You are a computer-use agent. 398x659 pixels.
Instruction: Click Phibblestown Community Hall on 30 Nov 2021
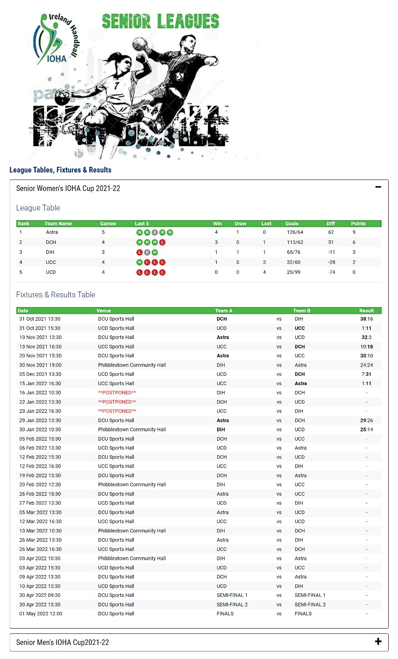coord(132,365)
